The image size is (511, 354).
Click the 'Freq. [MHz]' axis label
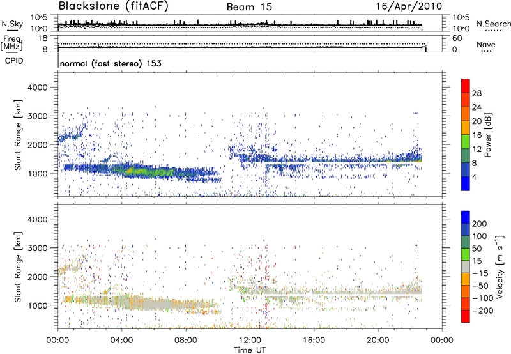(x=11, y=43)
